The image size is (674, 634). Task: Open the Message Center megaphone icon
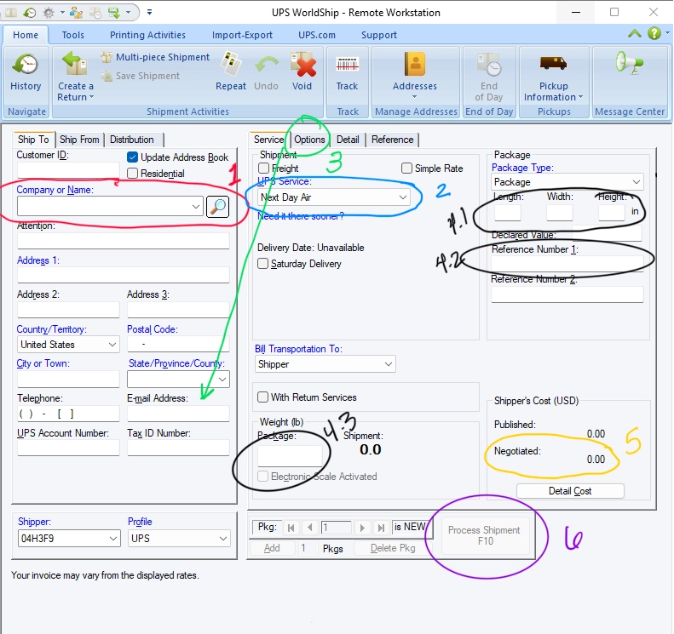click(629, 63)
